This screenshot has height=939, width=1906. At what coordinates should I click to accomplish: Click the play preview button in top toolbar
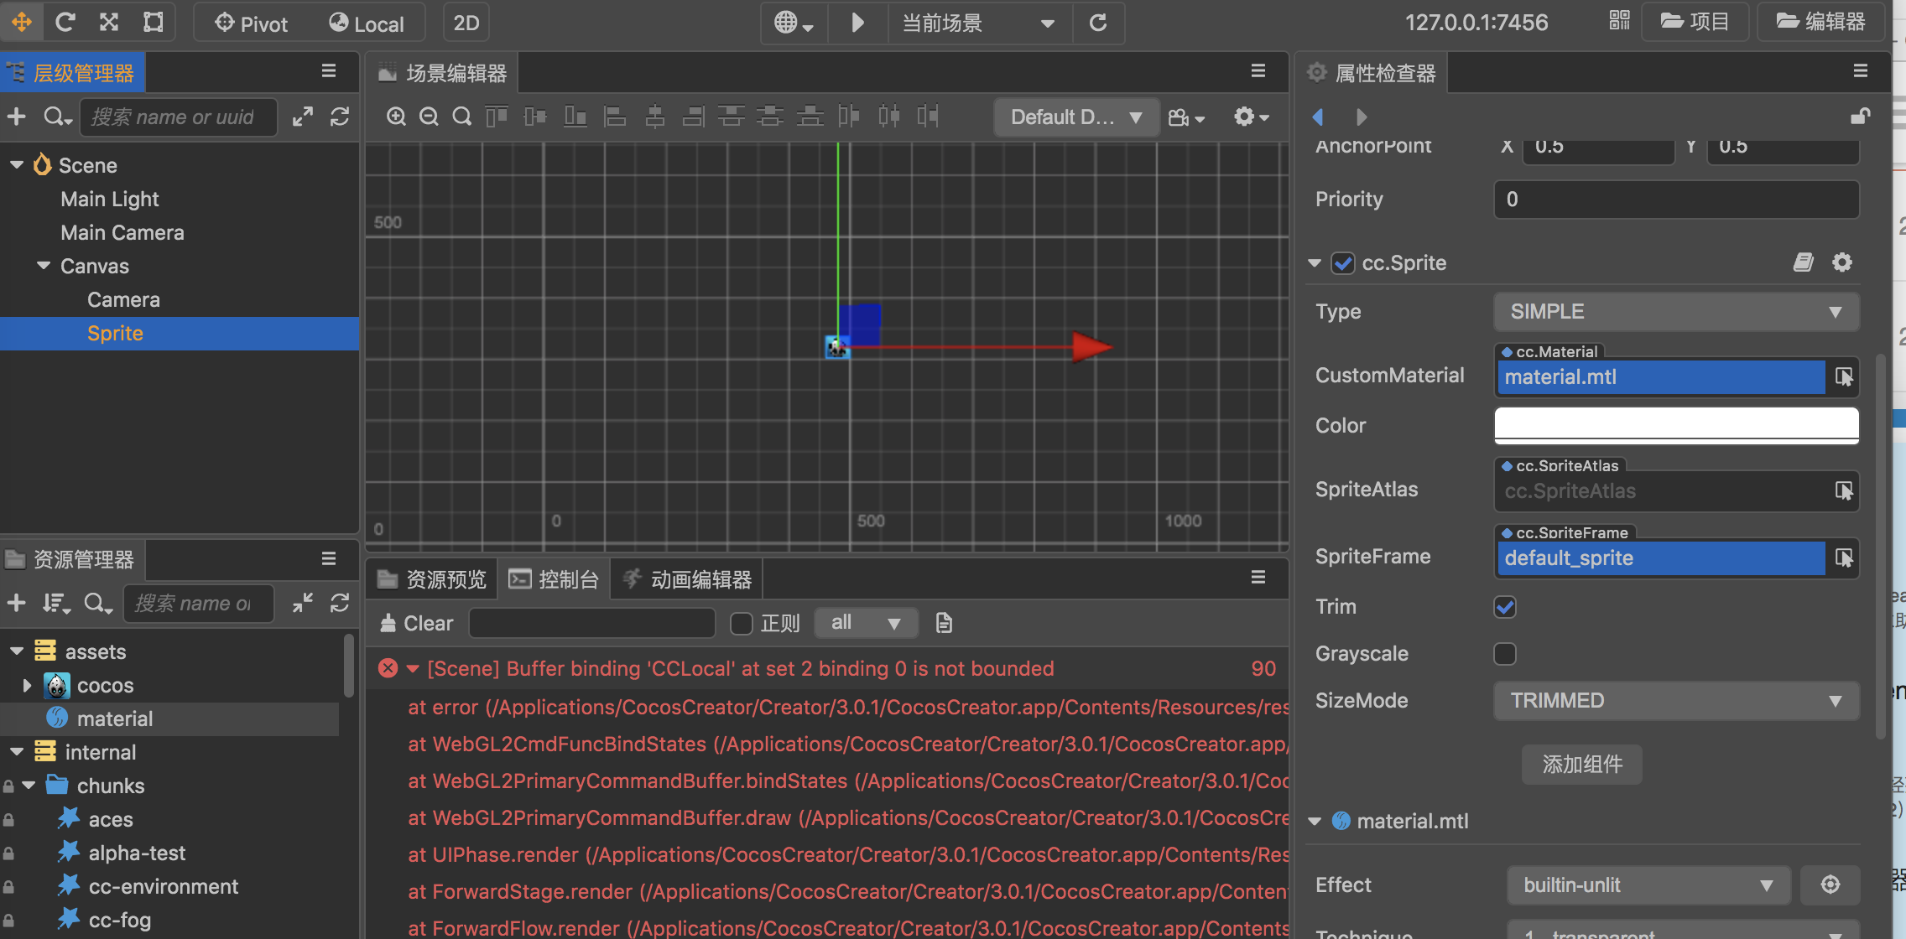[x=857, y=23]
